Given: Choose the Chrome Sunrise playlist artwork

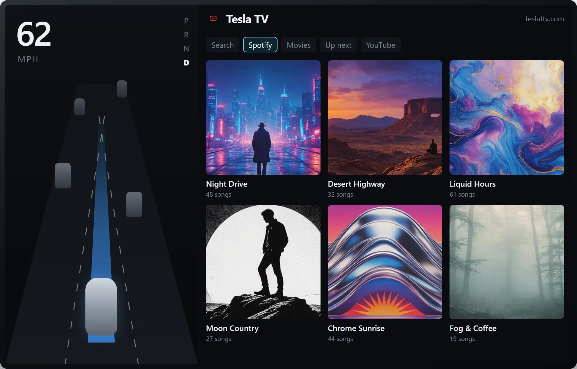Looking at the screenshot, I should coord(385,262).
